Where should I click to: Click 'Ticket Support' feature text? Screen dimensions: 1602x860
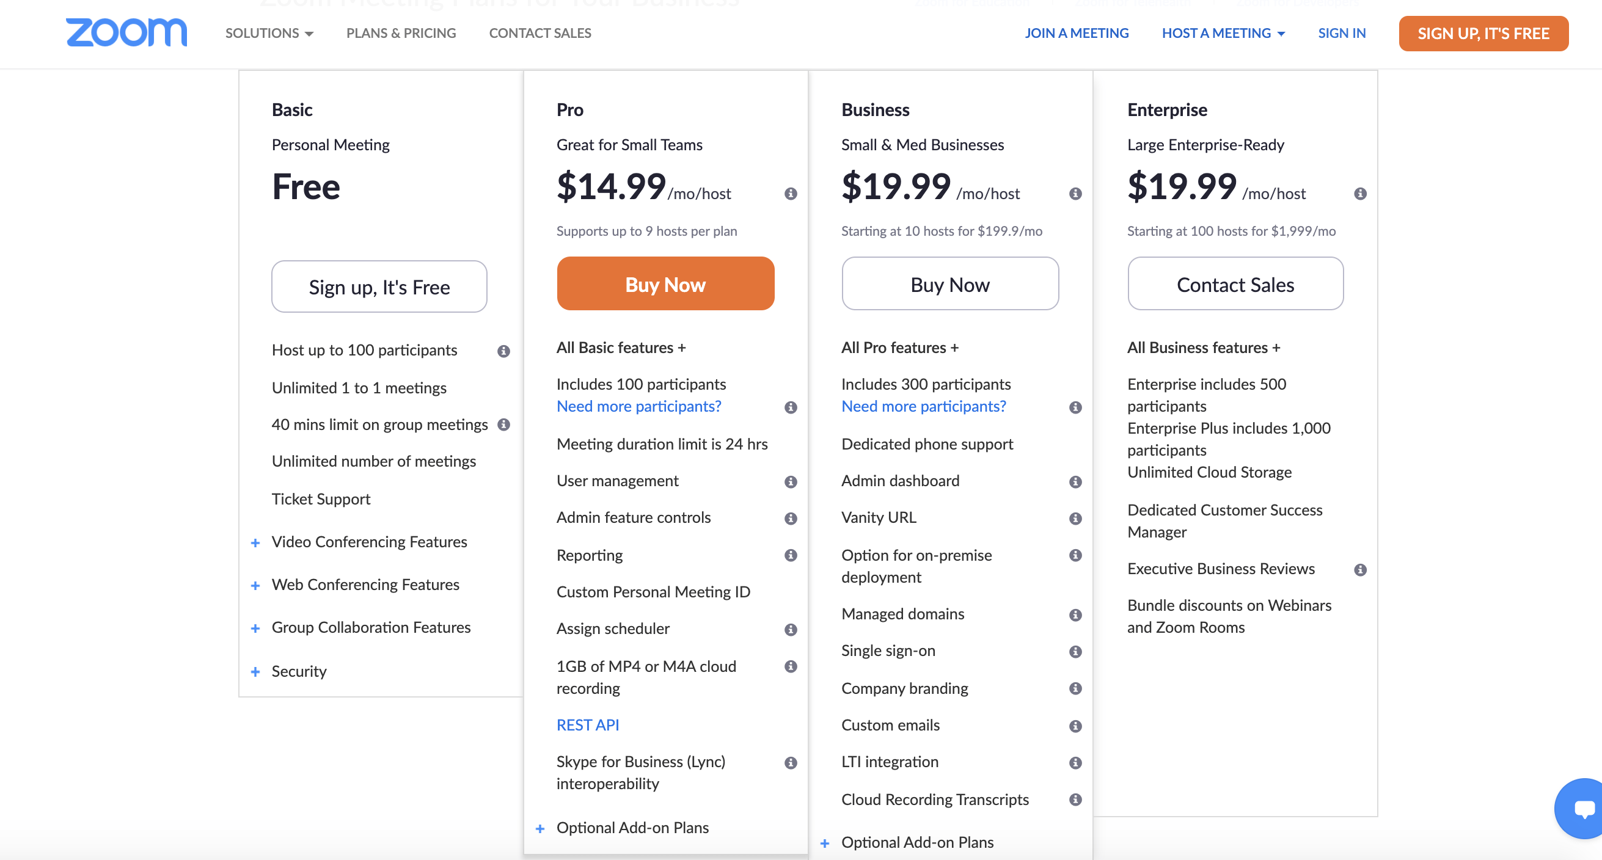point(321,500)
